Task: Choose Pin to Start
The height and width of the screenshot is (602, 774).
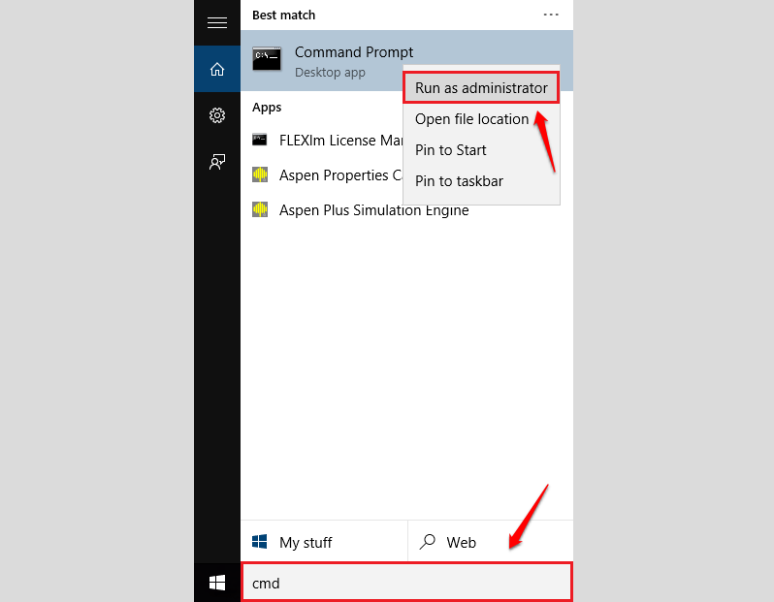Action: click(x=451, y=150)
